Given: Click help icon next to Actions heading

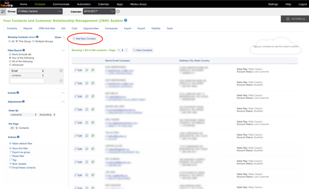Looking at the screenshot, I should (x=18, y=137).
